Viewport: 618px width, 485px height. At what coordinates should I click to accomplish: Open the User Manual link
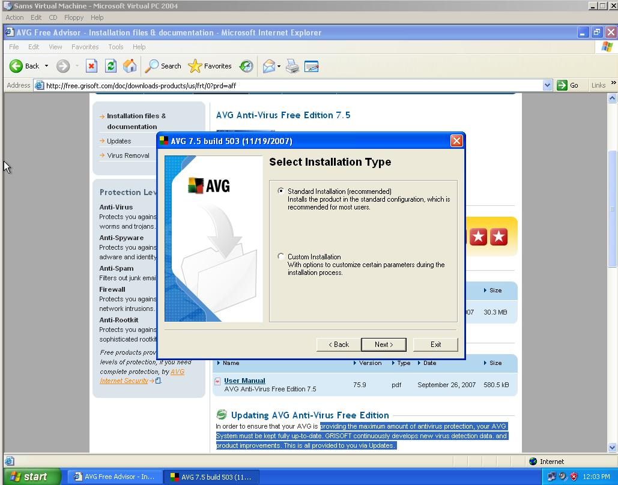[x=244, y=381]
